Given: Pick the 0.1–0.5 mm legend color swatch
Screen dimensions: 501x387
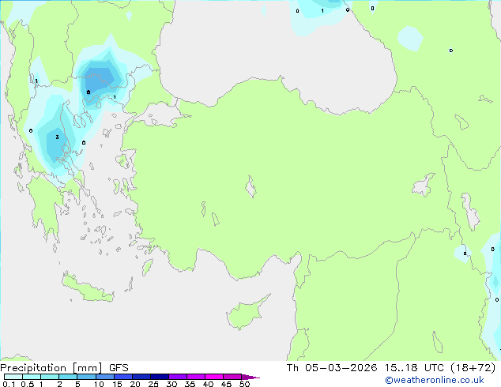Looking at the screenshot, I should point(13,377).
